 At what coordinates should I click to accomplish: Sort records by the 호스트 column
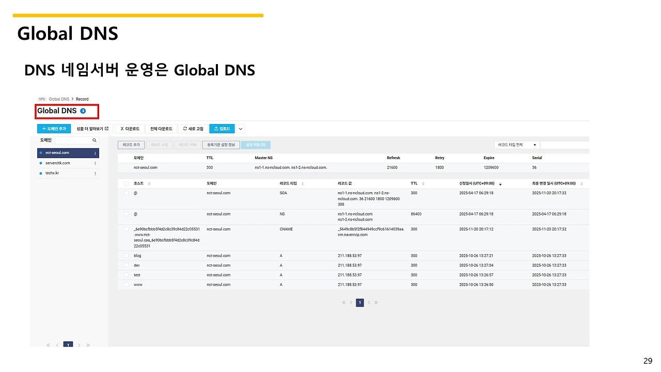(x=149, y=184)
